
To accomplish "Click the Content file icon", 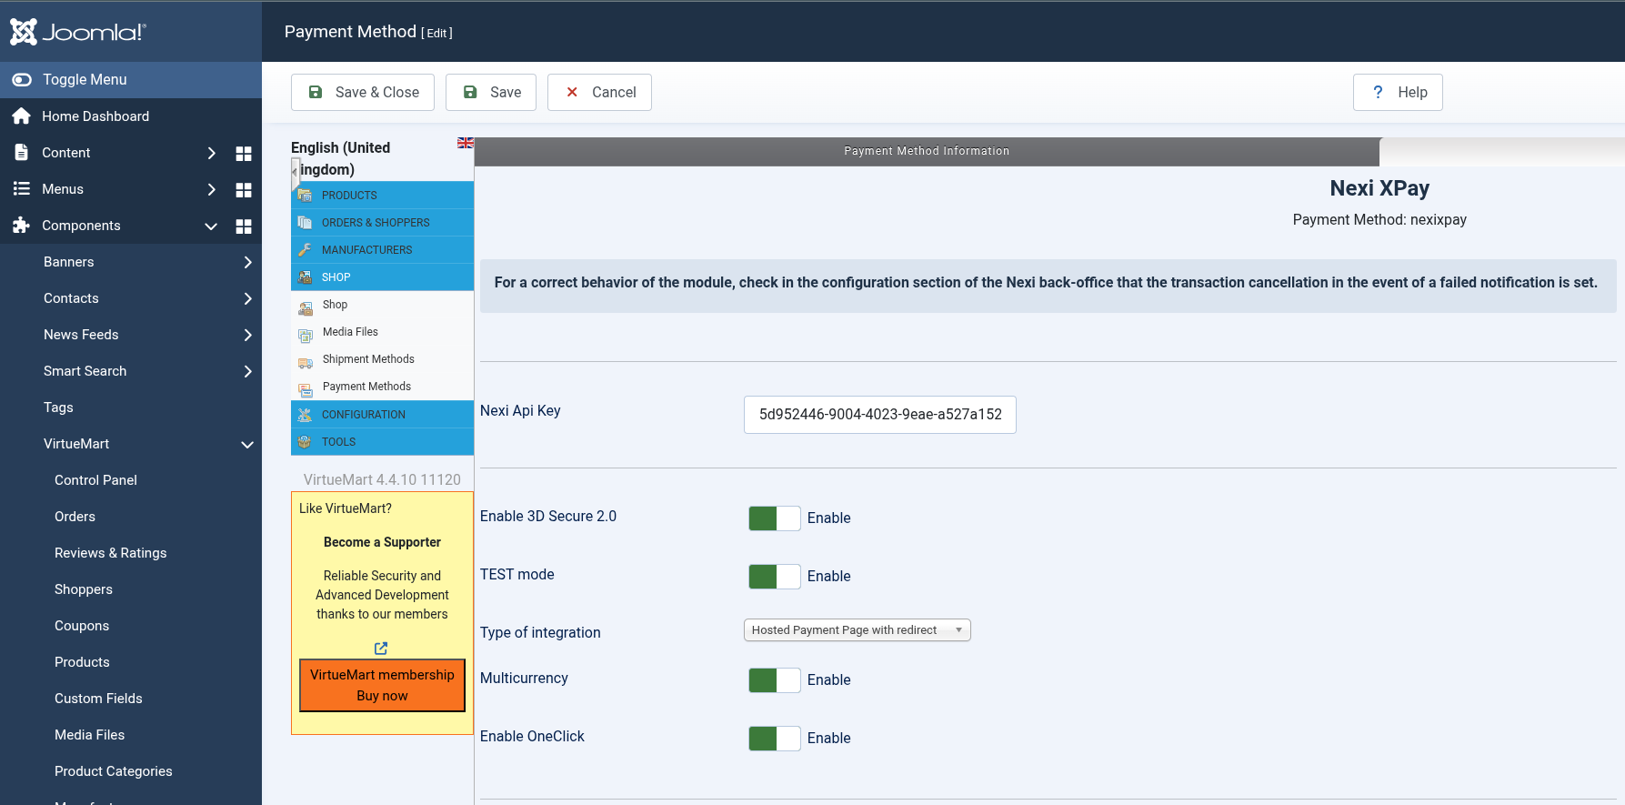I will click(21, 153).
